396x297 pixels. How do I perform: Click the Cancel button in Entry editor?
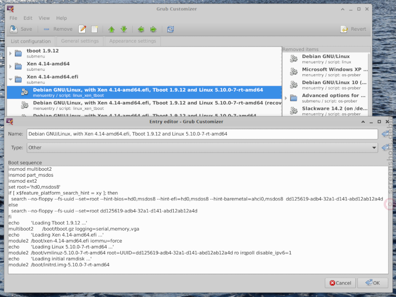pyautogui.click(x=340, y=283)
